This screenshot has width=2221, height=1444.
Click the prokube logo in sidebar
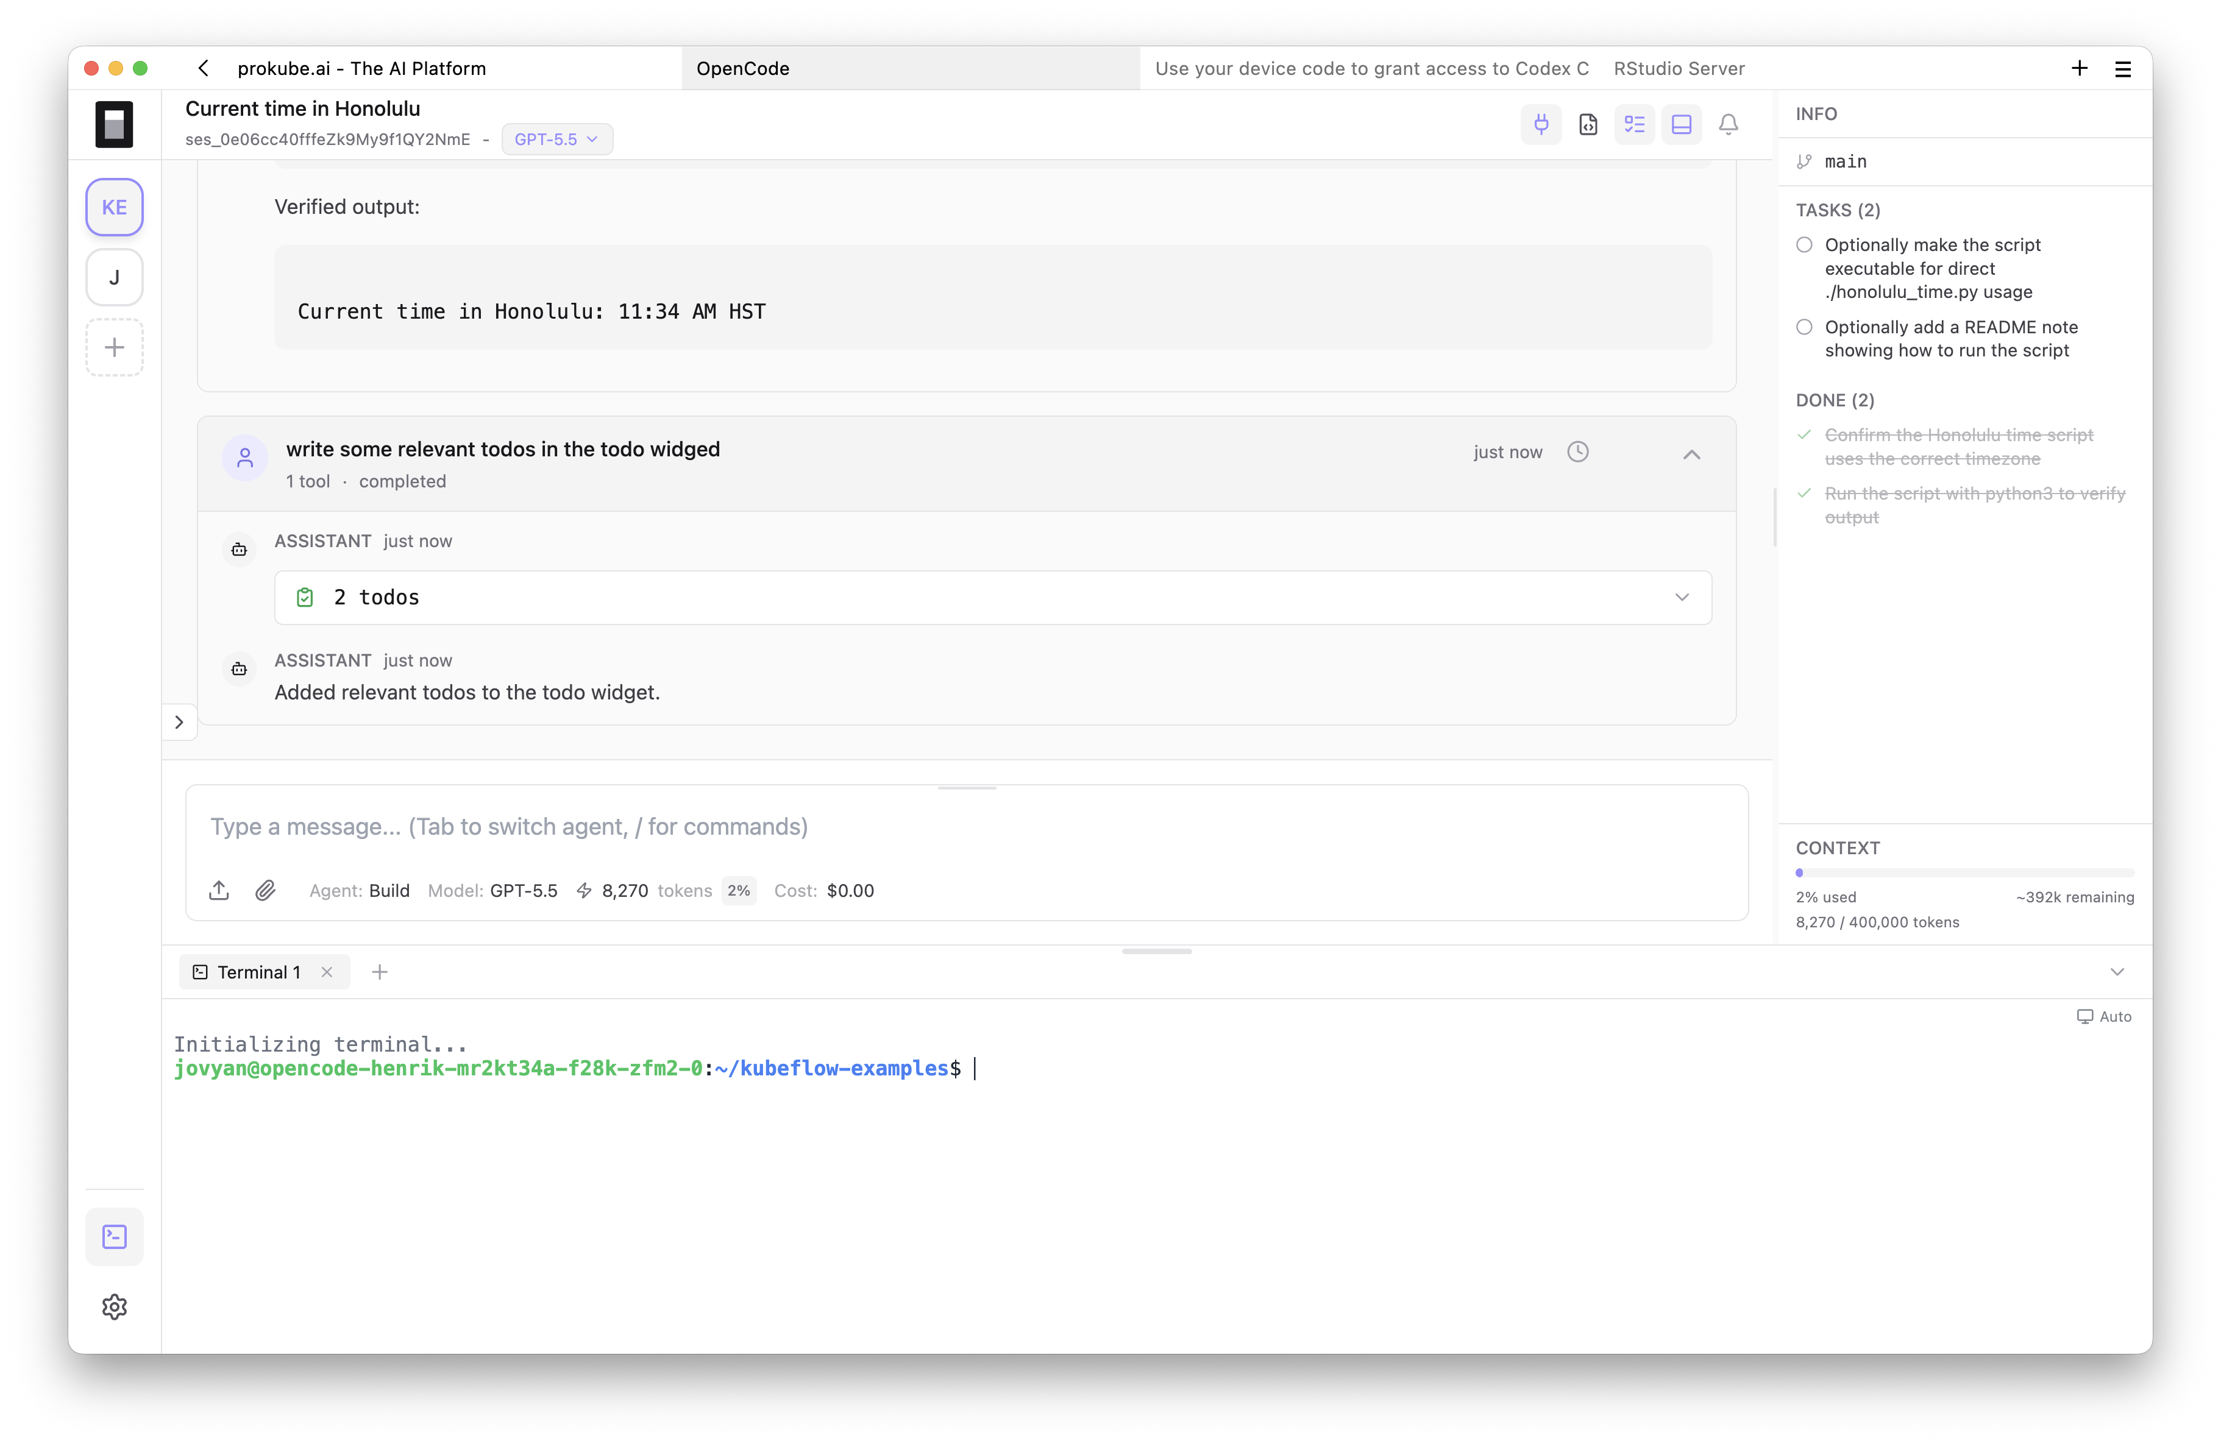point(114,124)
